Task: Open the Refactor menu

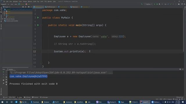Action: pyautogui.click(x=30, y=1)
